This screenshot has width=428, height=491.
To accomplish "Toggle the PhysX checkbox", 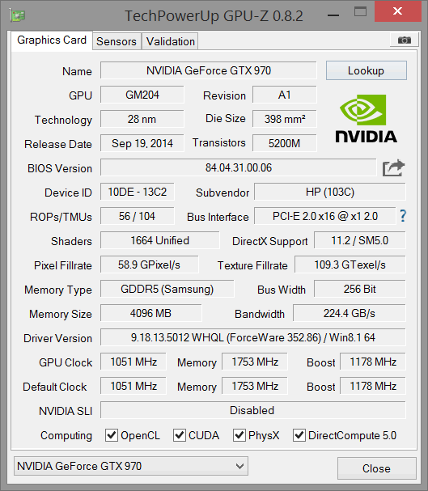I will pyautogui.click(x=239, y=435).
